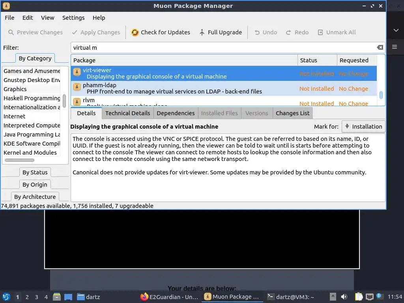Open the By Status filter
This screenshot has height=303, width=404.
click(35, 172)
